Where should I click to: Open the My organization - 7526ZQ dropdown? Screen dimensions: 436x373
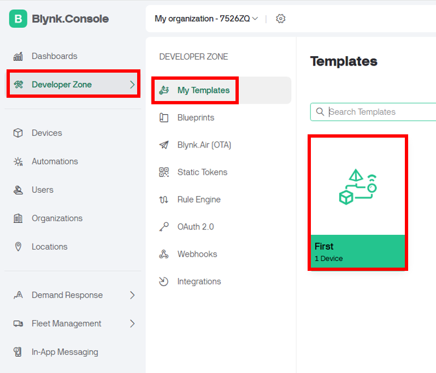click(x=206, y=19)
